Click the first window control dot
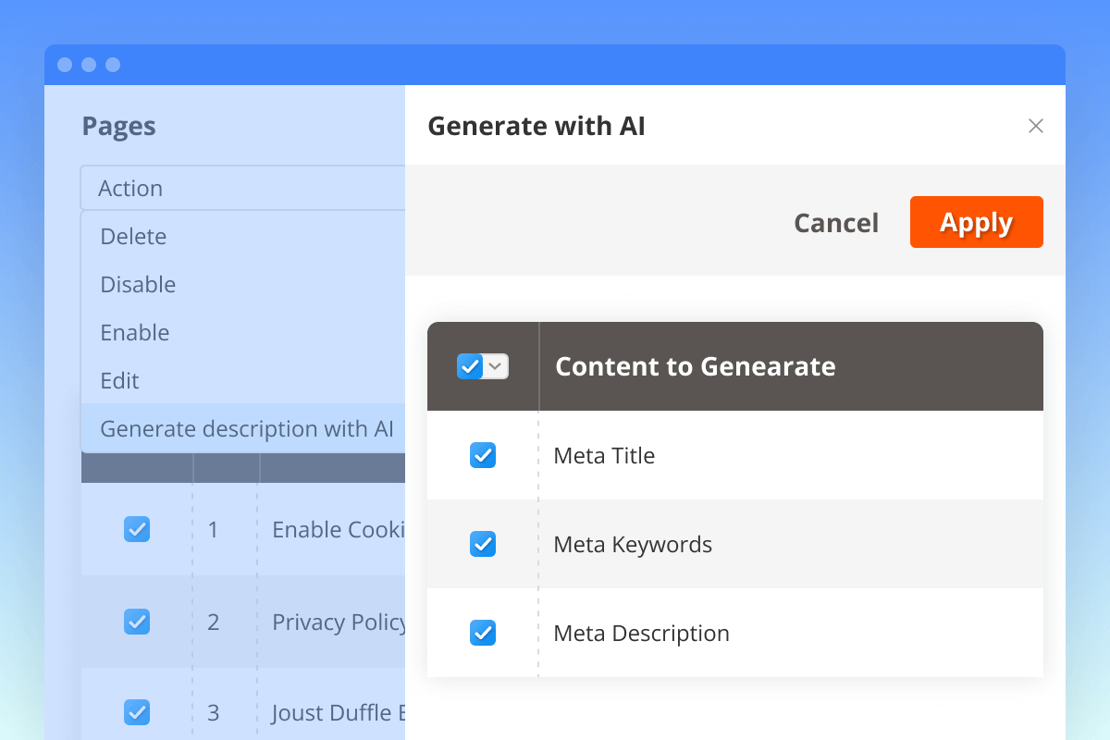1110x740 pixels. [65, 65]
